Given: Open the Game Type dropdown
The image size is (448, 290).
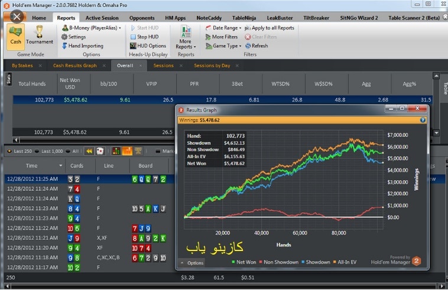Looking at the screenshot, I should [x=223, y=45].
